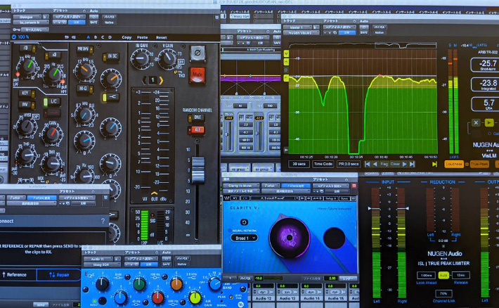Click the Loudness button in VisLM
The image size is (499, 308).
point(455,164)
